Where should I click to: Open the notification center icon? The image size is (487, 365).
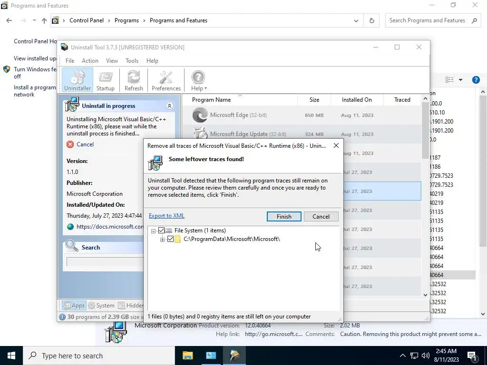click(472, 355)
